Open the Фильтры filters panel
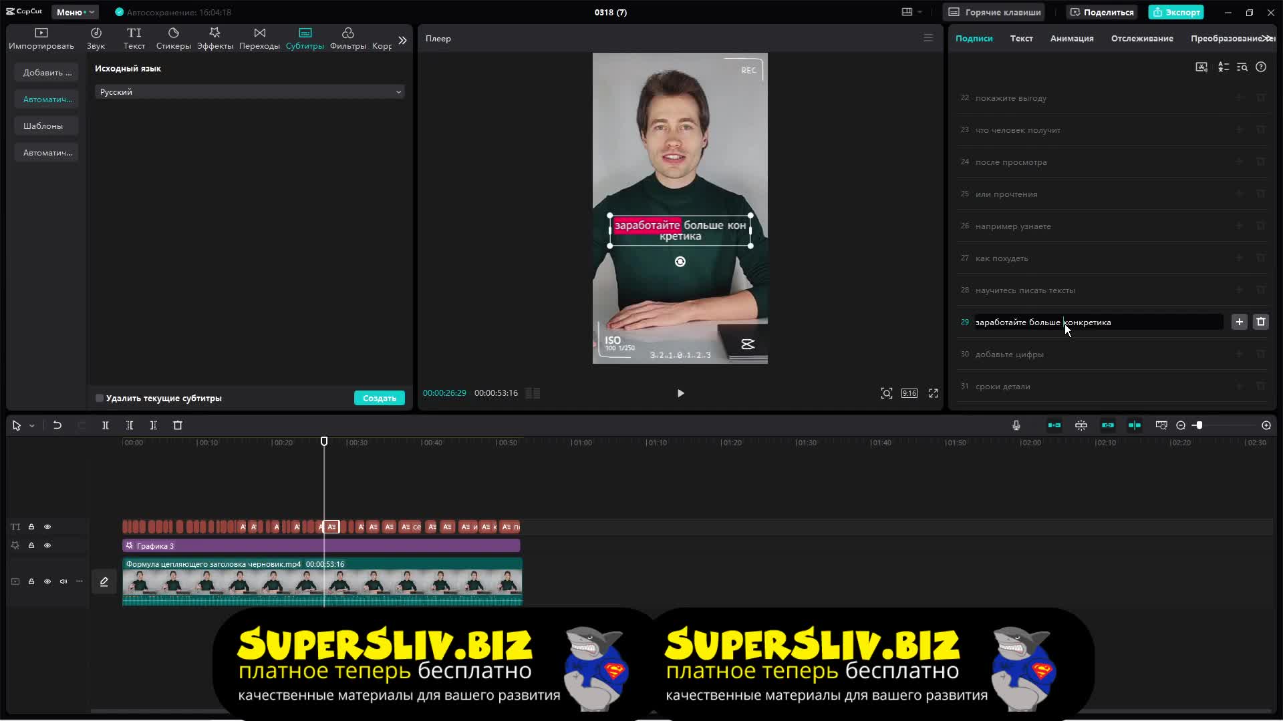Screen dimensions: 1283x721 pos(347,39)
